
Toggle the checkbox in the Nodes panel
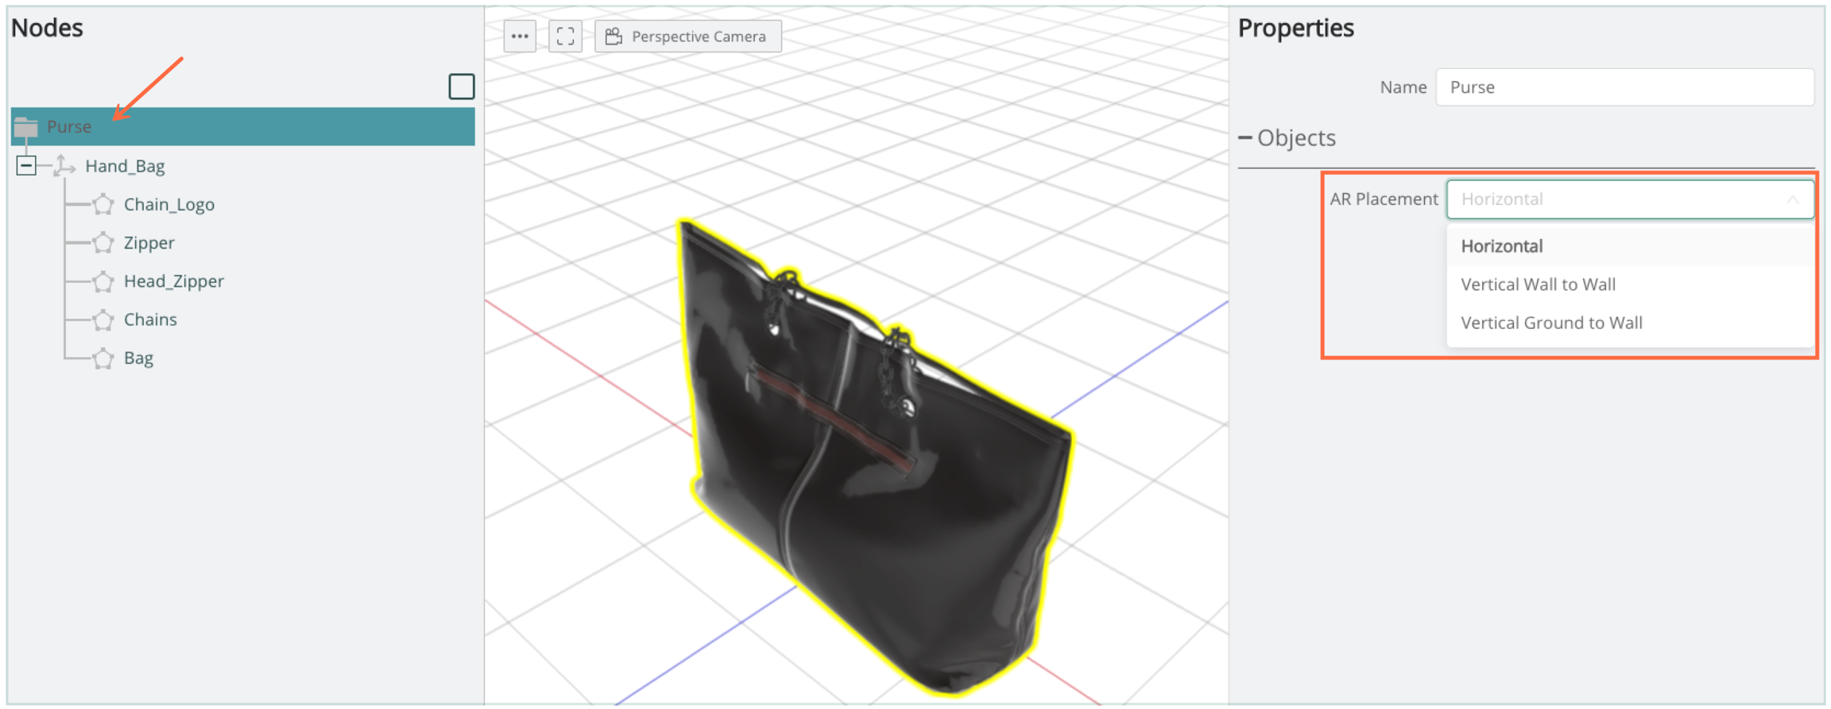[462, 87]
